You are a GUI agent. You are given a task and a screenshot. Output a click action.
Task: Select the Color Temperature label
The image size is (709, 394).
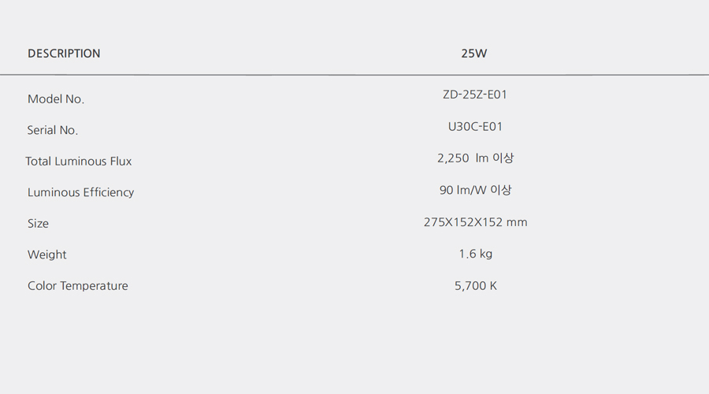(x=78, y=286)
